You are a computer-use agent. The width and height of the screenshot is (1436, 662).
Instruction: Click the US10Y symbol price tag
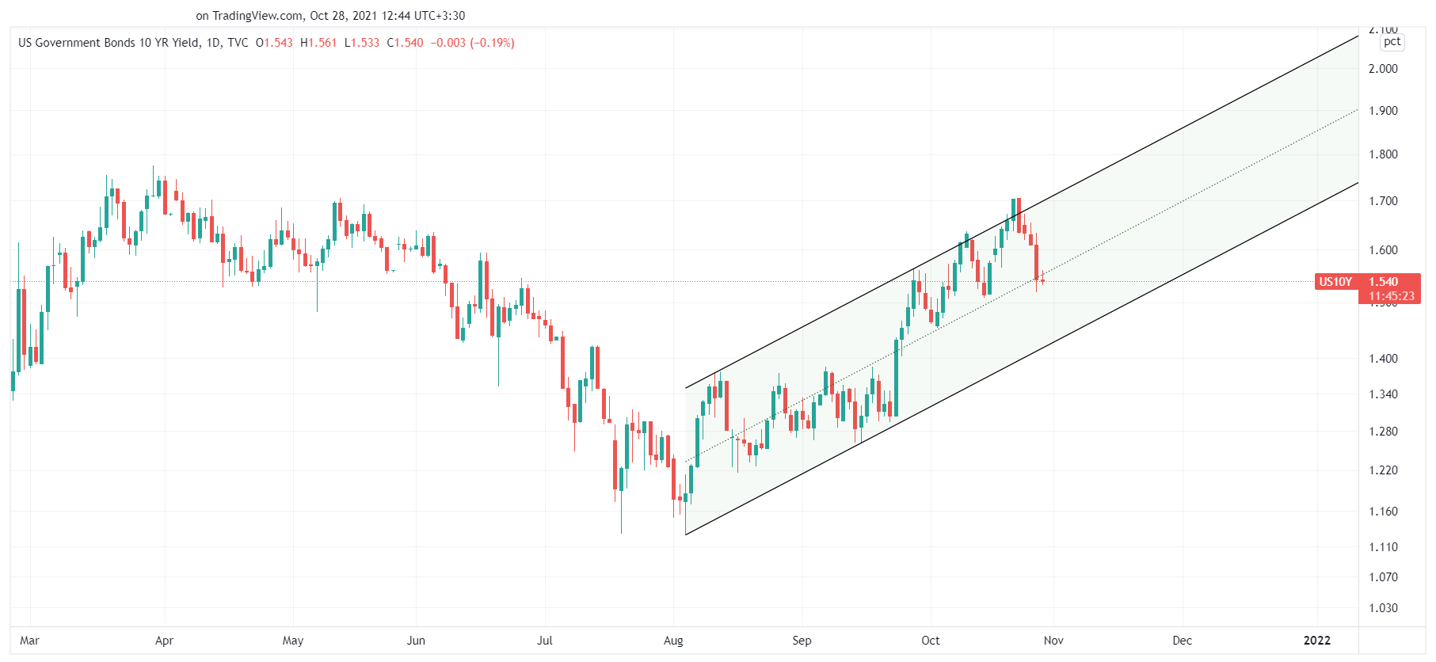pyautogui.click(x=1335, y=282)
